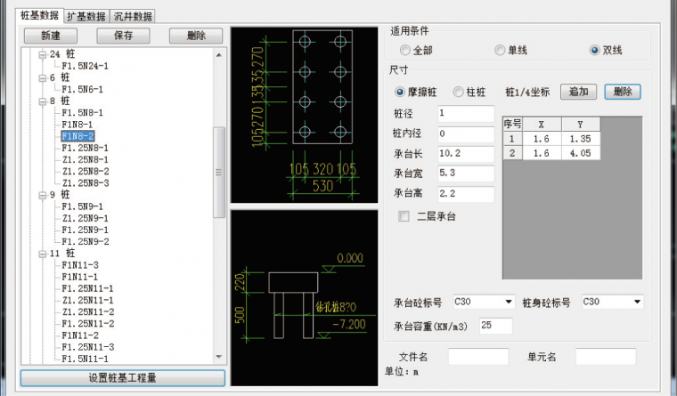Collapse the 24 桩 tree node

43,54
